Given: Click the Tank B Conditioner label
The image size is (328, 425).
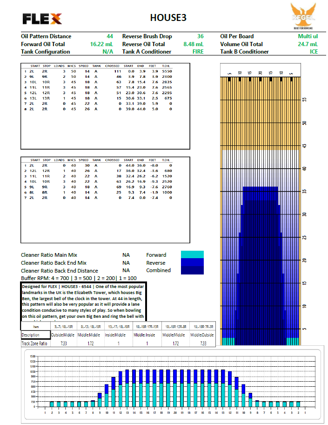Looking at the screenshot, I should [x=244, y=52].
